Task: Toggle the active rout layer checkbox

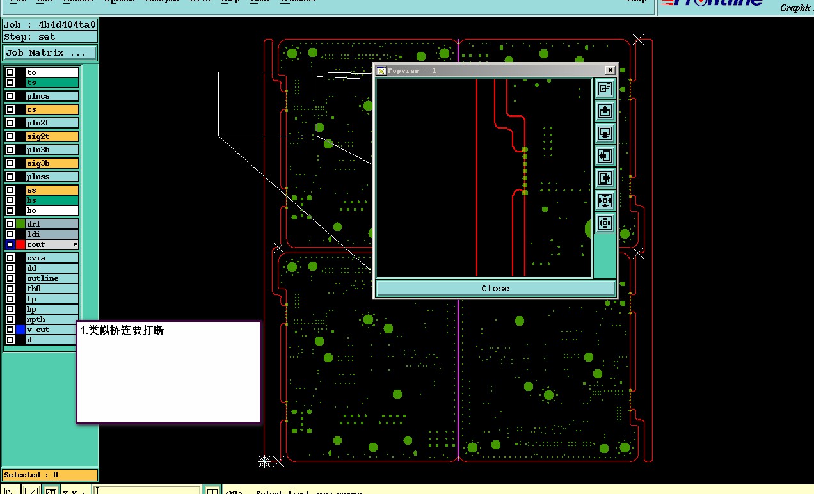Action: click(x=10, y=244)
